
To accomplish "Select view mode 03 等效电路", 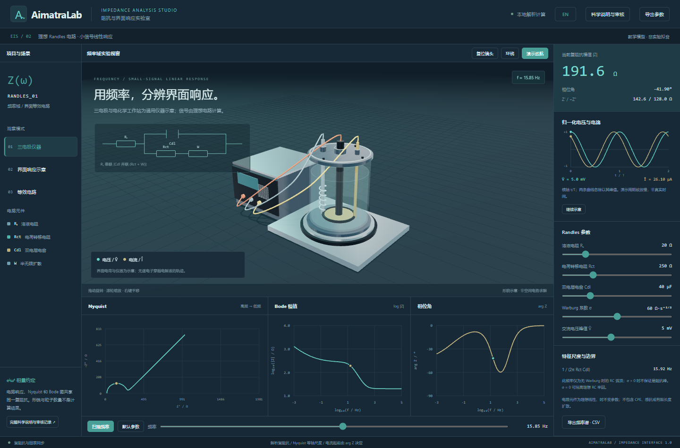I will pyautogui.click(x=41, y=192).
